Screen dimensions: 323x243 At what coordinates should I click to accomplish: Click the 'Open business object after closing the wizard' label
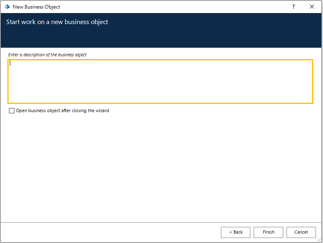coord(63,111)
